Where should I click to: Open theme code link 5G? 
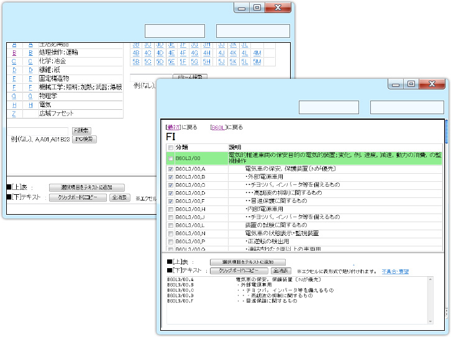[x=194, y=62]
